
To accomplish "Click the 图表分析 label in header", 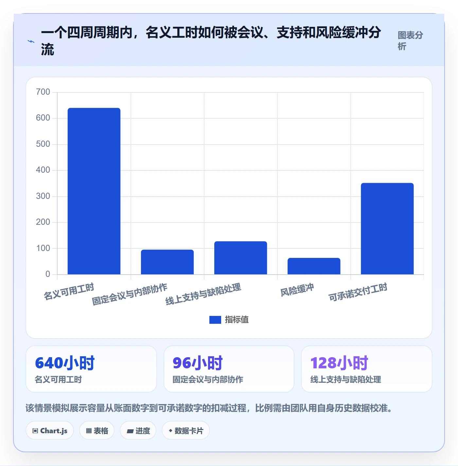I will [x=410, y=41].
